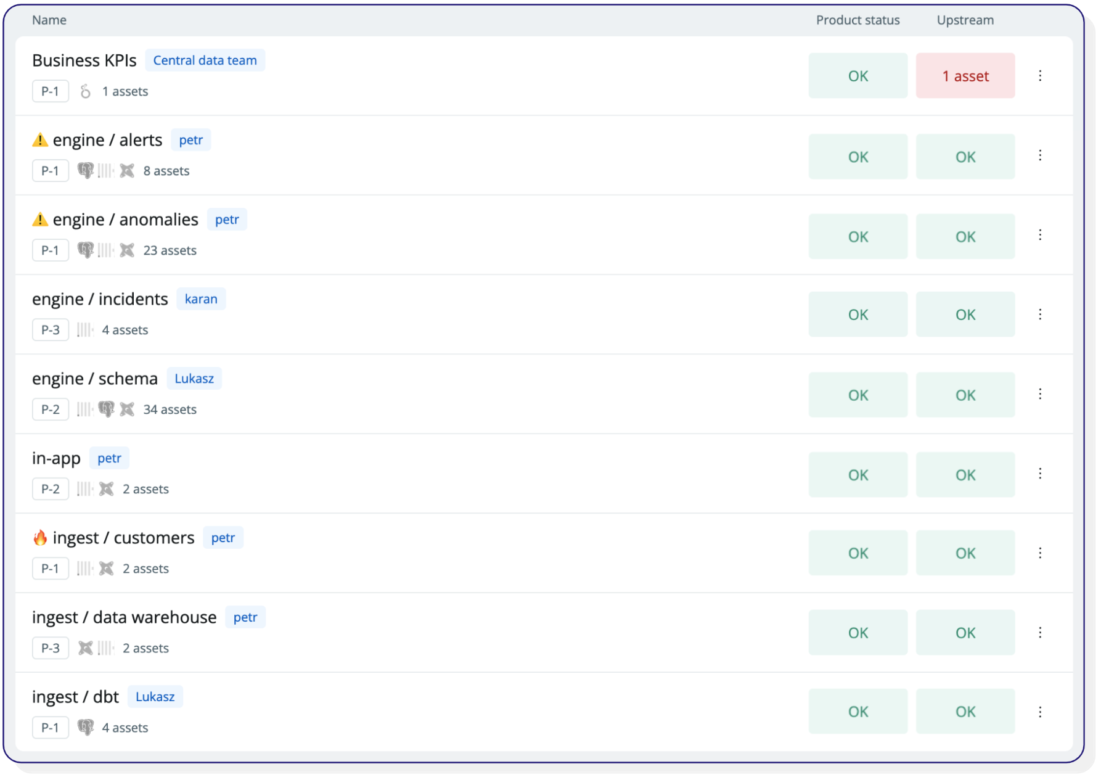1101x777 pixels.
Task: Click the PostgreSQL elephant icon in ingest / dbt
Action: pos(86,728)
